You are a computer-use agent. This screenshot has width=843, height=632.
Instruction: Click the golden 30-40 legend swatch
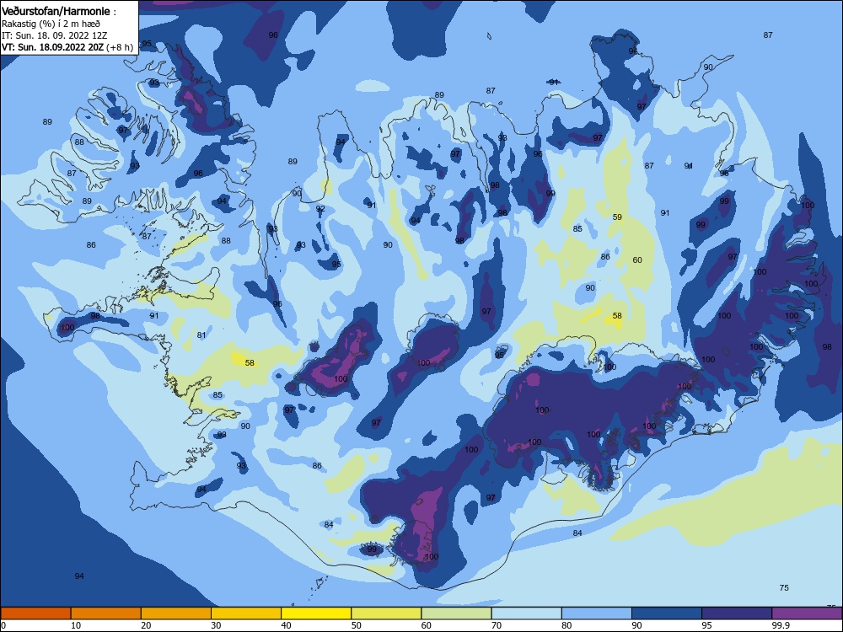tap(246, 613)
